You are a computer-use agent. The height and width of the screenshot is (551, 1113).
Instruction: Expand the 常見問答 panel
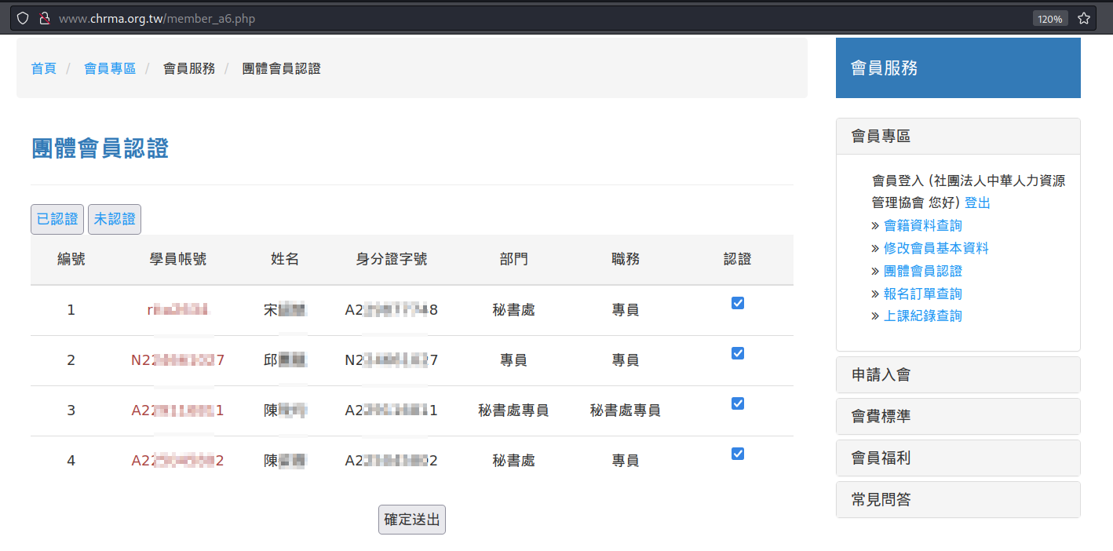click(x=958, y=500)
